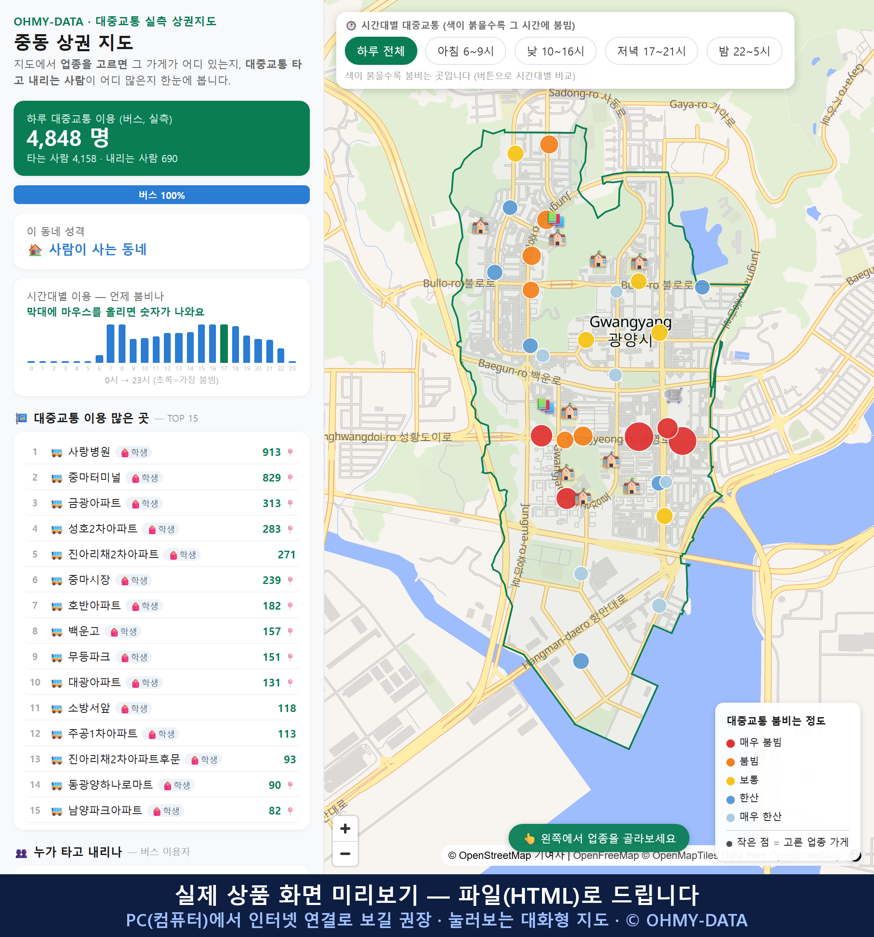Click the orange marker at map's northern boundary
Viewport: 874px width, 937px height.
pos(549,144)
